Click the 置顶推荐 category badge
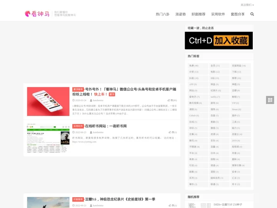The width and height of the screenshot is (277, 208). [78, 89]
